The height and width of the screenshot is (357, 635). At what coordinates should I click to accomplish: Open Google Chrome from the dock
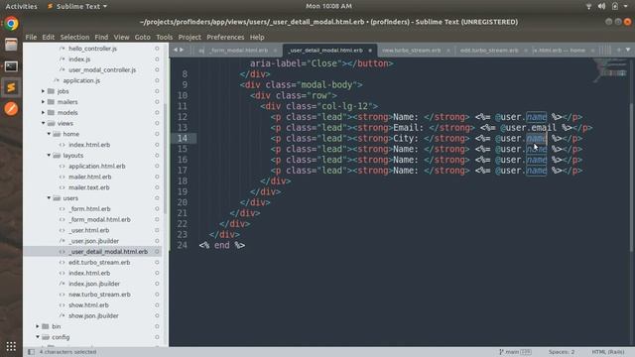click(x=11, y=24)
